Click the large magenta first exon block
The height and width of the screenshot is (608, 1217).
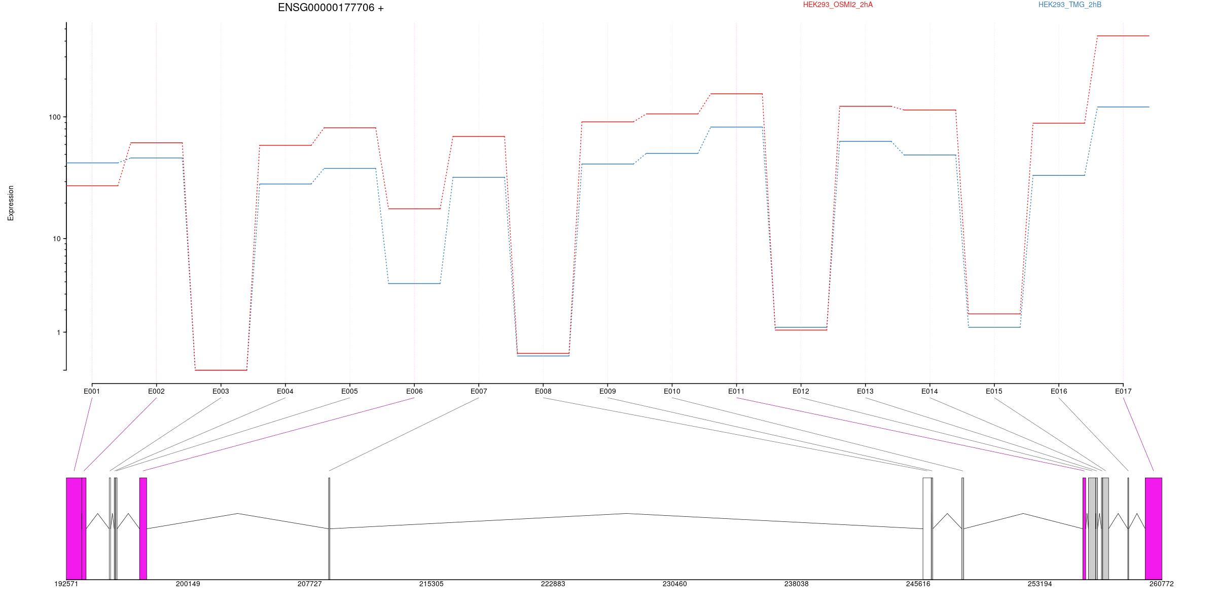(x=74, y=528)
